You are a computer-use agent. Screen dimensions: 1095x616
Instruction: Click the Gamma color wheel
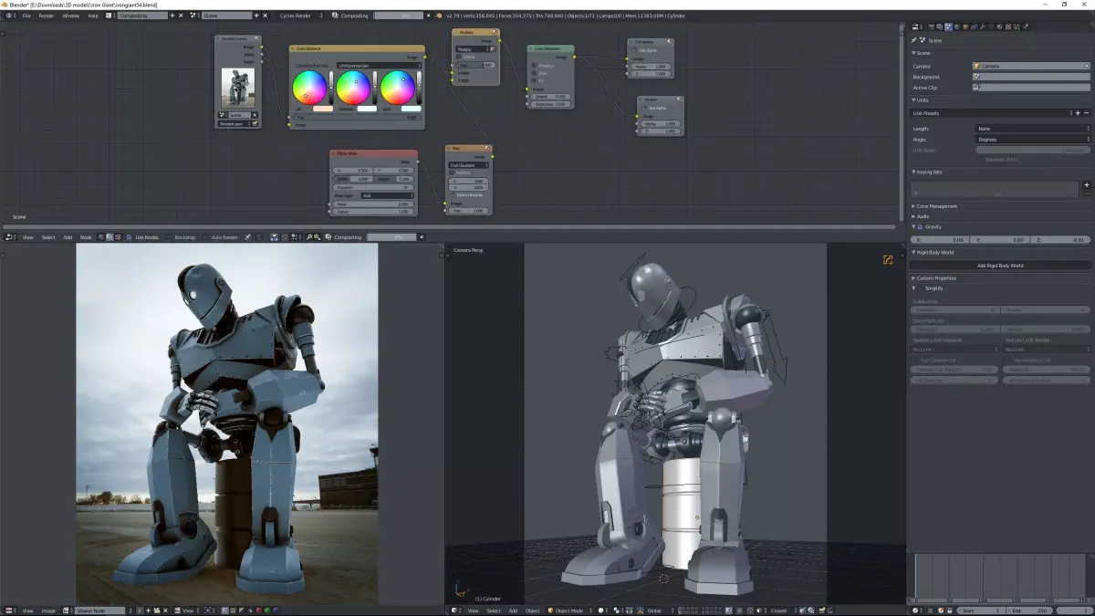353,88
